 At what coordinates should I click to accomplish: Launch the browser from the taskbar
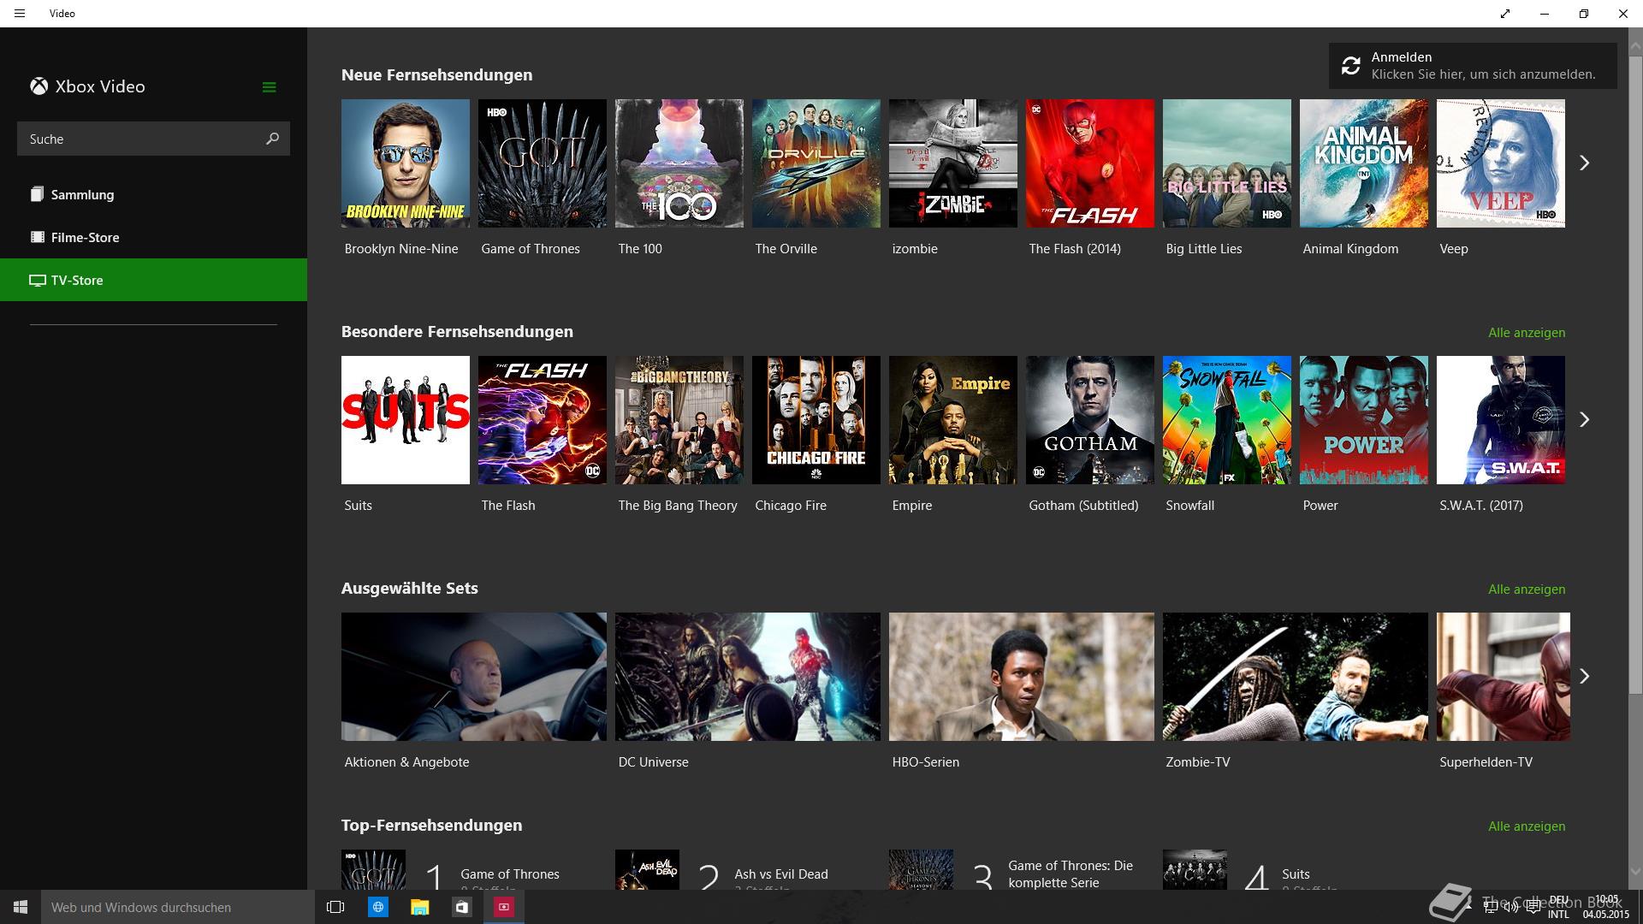(377, 907)
